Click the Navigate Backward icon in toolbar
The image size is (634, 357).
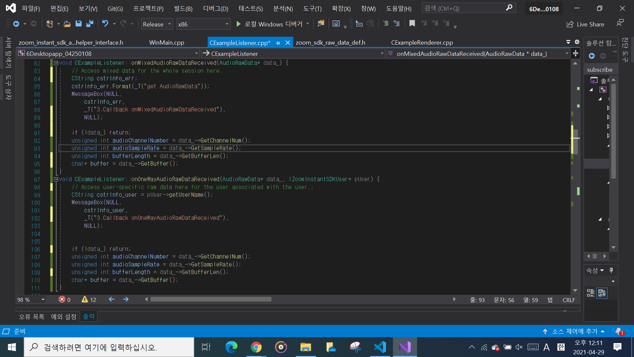coord(16,24)
